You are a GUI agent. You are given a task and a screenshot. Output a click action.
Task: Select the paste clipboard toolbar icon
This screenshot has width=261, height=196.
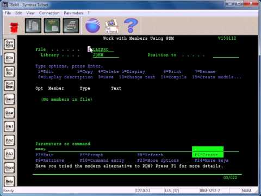pyautogui.click(x=52, y=26)
